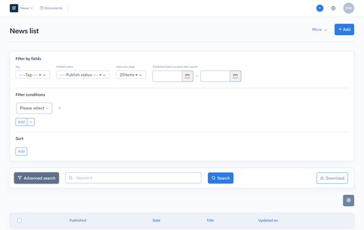Open the end date calendar picker icon
364x230 pixels.
[235, 76]
